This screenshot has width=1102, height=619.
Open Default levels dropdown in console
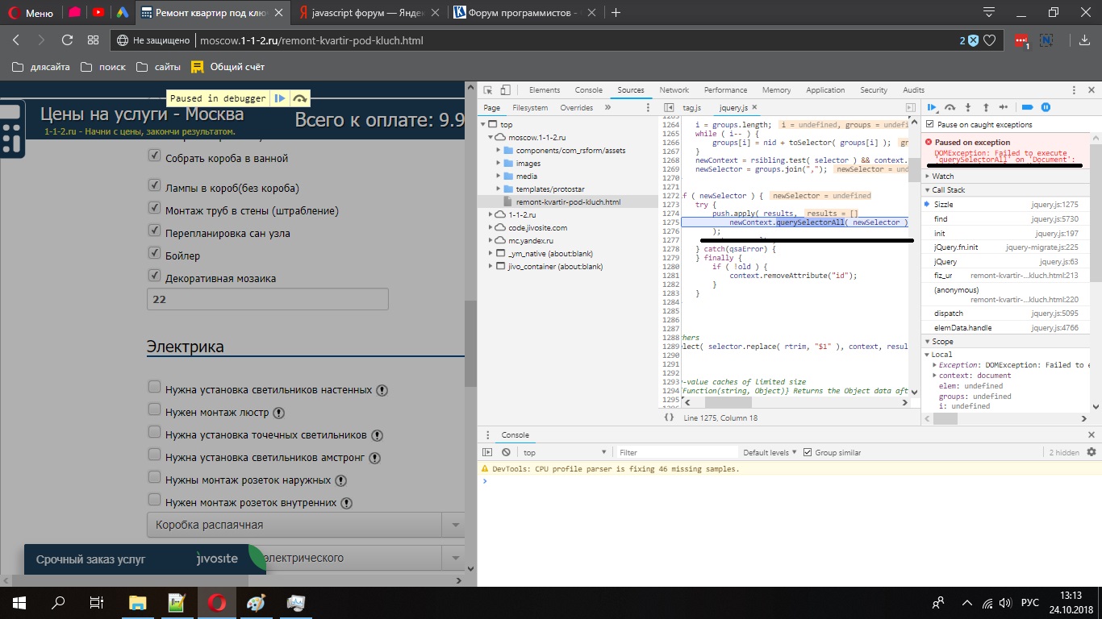pyautogui.click(x=770, y=452)
